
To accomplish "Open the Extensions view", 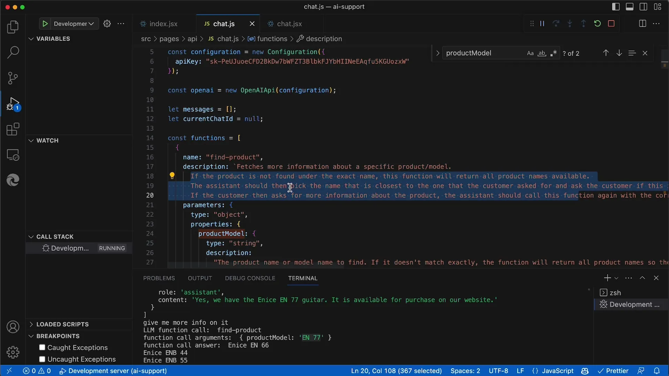I will 13,129.
